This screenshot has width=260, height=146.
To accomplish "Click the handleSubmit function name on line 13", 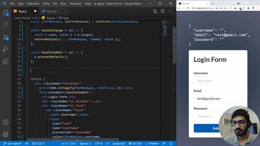I will [x=52, y=52].
